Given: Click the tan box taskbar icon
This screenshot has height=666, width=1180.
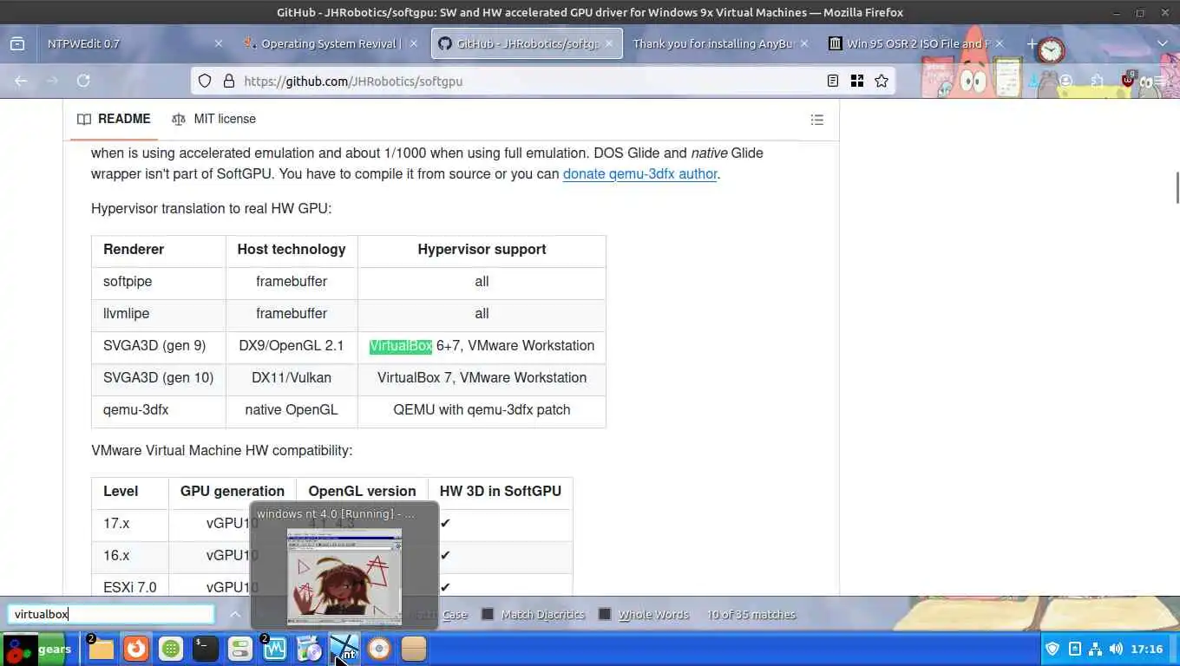Looking at the screenshot, I should [x=413, y=649].
